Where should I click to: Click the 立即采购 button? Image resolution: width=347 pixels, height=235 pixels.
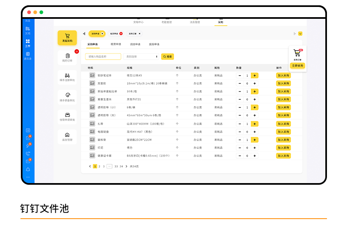pos(297,65)
